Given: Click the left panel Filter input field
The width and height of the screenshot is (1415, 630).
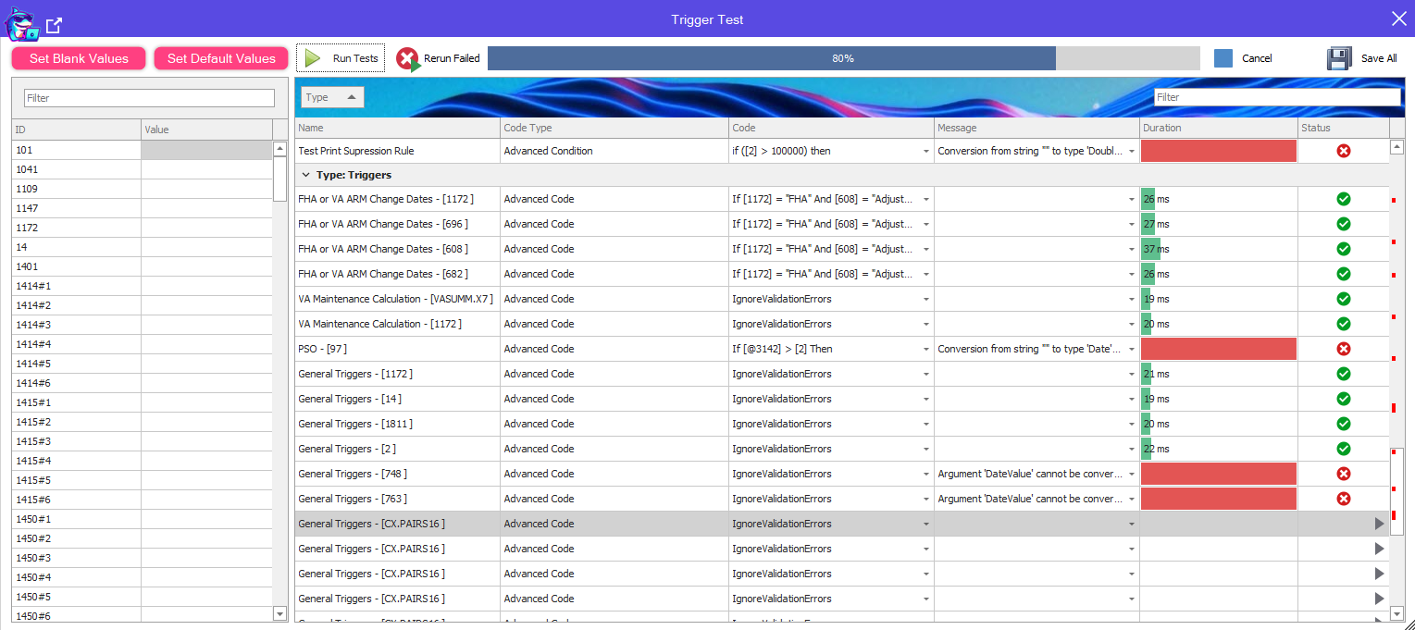Looking at the screenshot, I should click(x=149, y=98).
